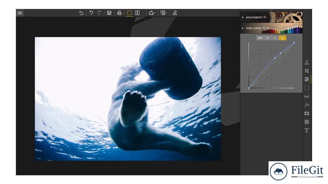
Task: Open the Presets flask panel in sidebar
Action: (307, 62)
